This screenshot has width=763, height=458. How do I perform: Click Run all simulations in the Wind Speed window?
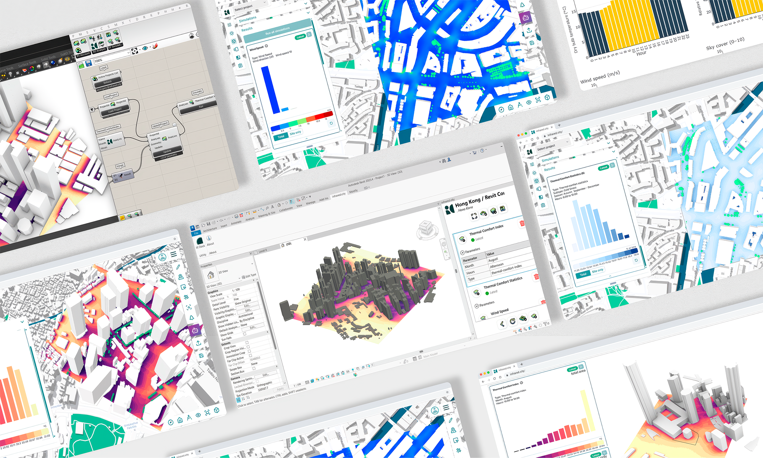click(x=277, y=31)
